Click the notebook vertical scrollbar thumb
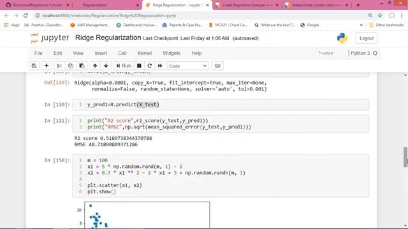 point(405,157)
